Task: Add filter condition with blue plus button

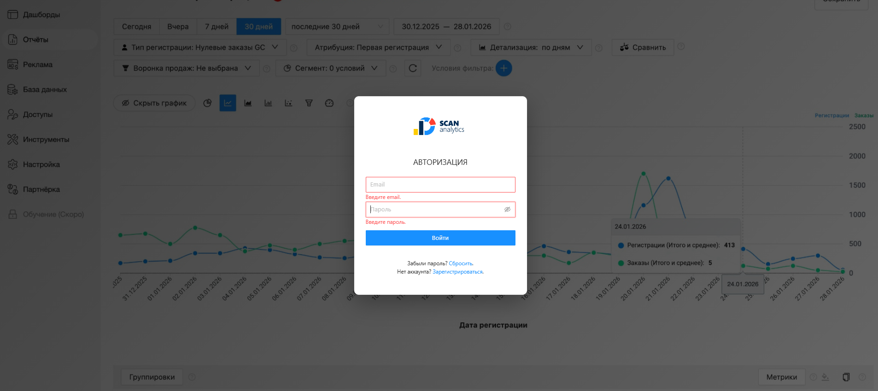Action: pyautogui.click(x=504, y=68)
